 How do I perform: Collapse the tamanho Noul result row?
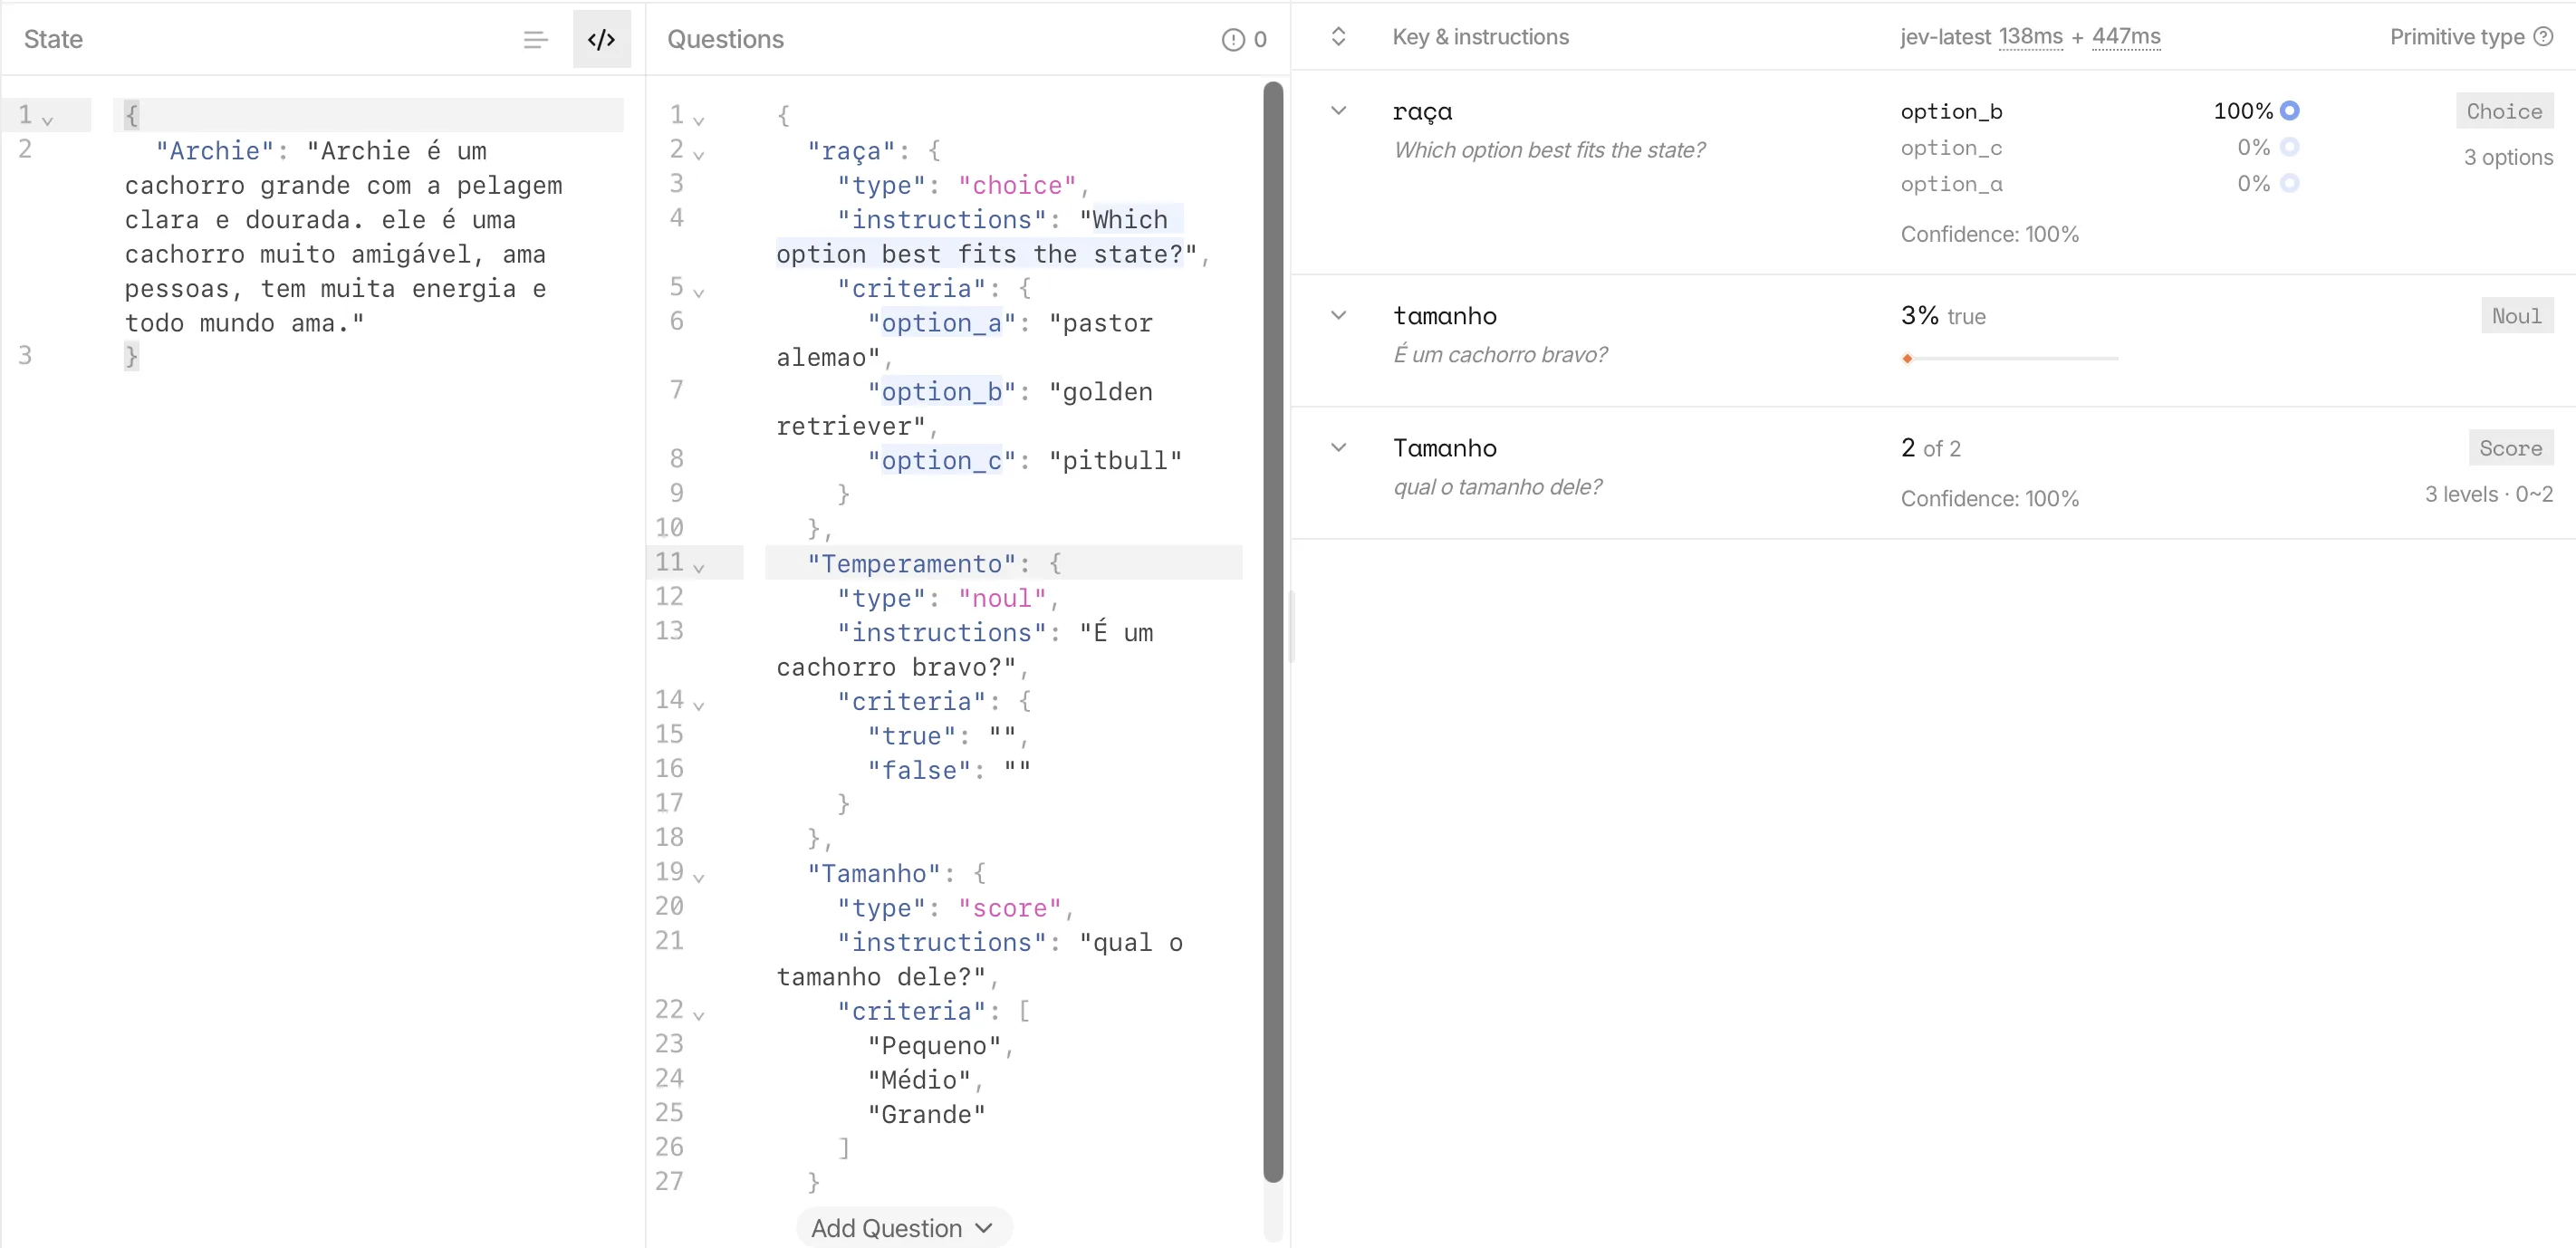(x=1338, y=315)
